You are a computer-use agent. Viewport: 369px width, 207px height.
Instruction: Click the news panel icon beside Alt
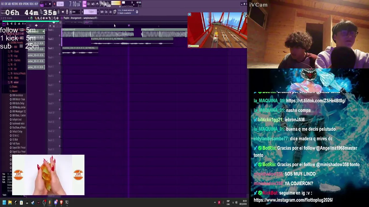[x=115, y=12]
